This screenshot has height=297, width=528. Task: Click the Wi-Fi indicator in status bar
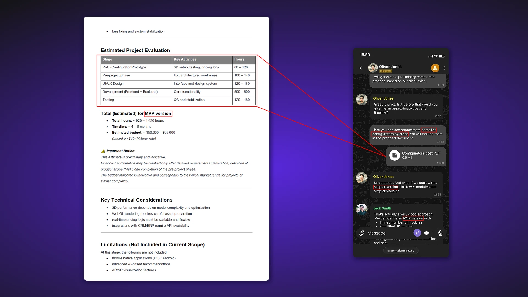click(x=436, y=56)
